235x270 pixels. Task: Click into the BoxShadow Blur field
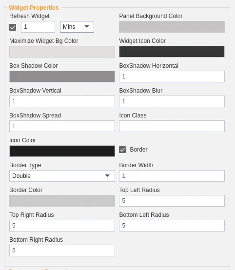tap(172, 101)
